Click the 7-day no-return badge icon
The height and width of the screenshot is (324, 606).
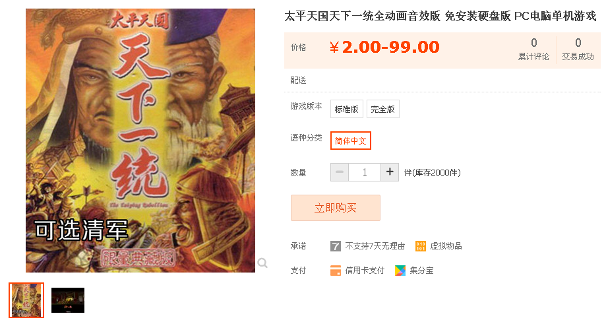[336, 246]
